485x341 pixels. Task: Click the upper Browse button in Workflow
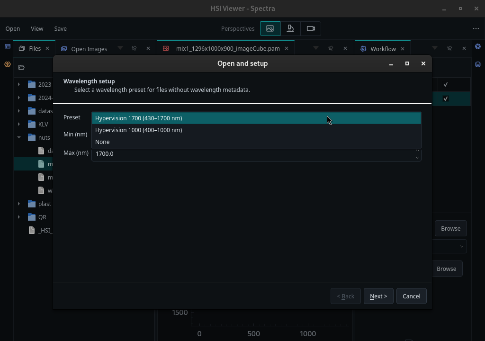(x=451, y=228)
